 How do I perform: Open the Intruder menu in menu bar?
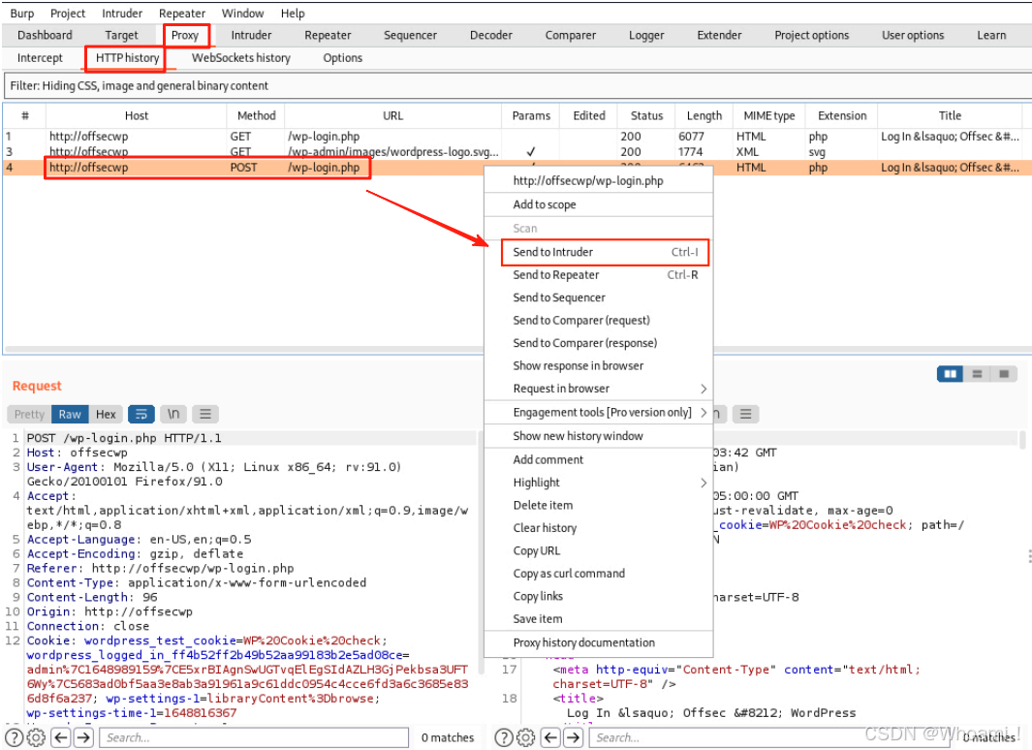[122, 14]
